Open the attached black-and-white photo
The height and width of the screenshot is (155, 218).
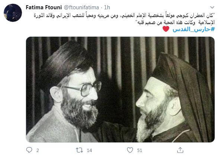coord(120,90)
